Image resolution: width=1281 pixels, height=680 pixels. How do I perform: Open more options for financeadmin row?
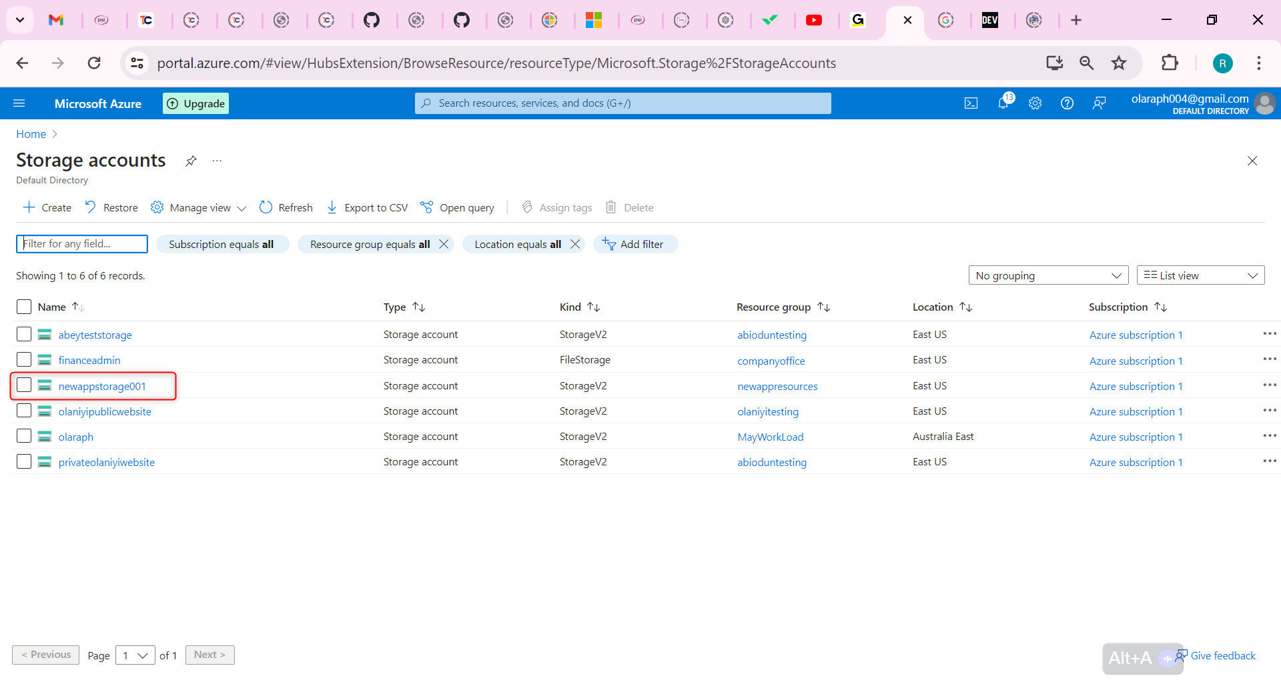pos(1269,359)
